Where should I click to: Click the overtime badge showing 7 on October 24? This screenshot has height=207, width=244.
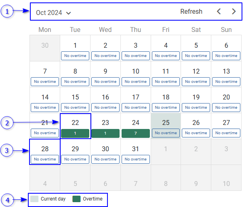pos(136,133)
